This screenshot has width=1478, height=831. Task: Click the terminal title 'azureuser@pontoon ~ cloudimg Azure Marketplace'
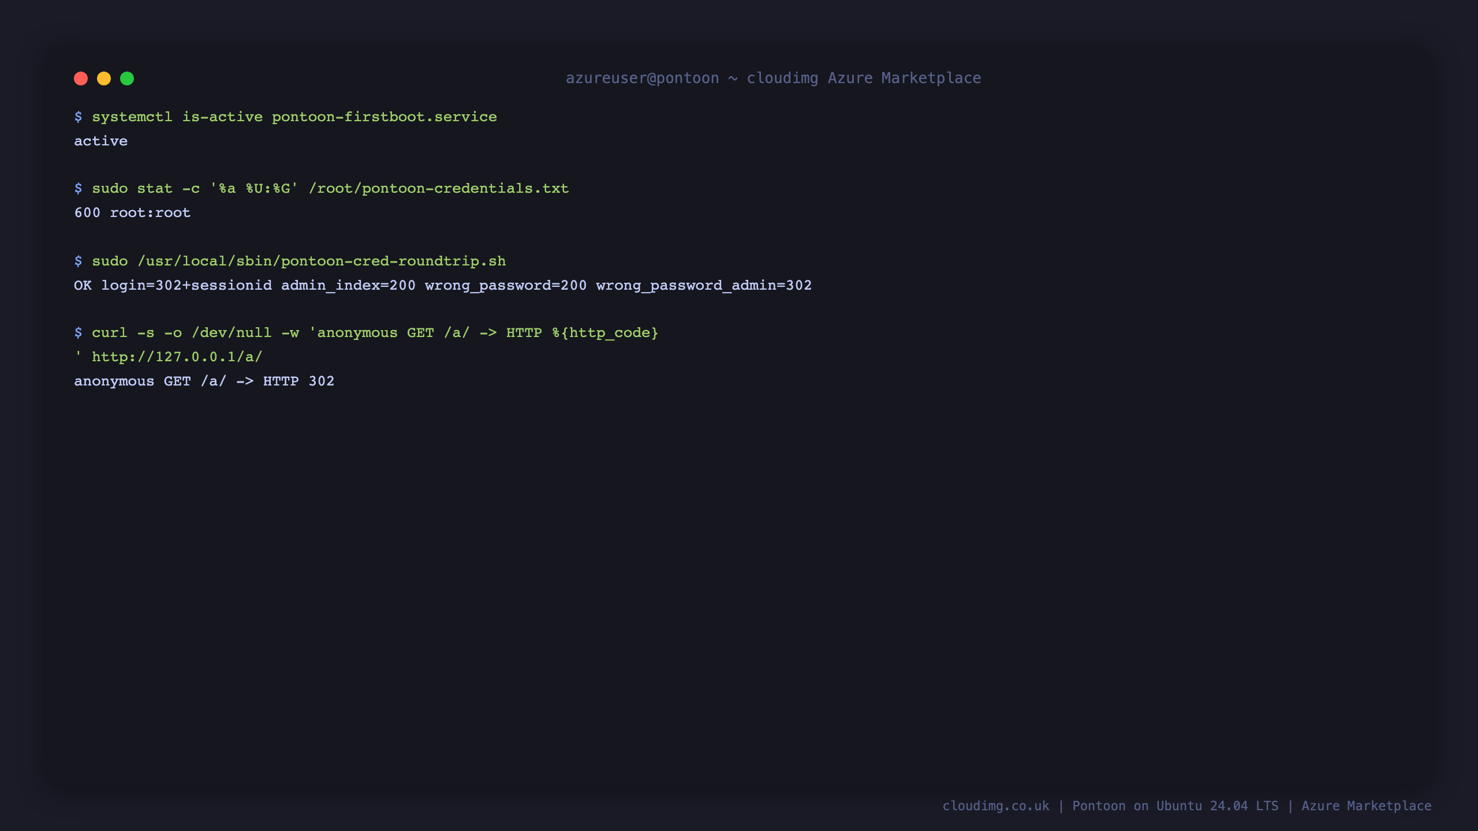tap(773, 78)
